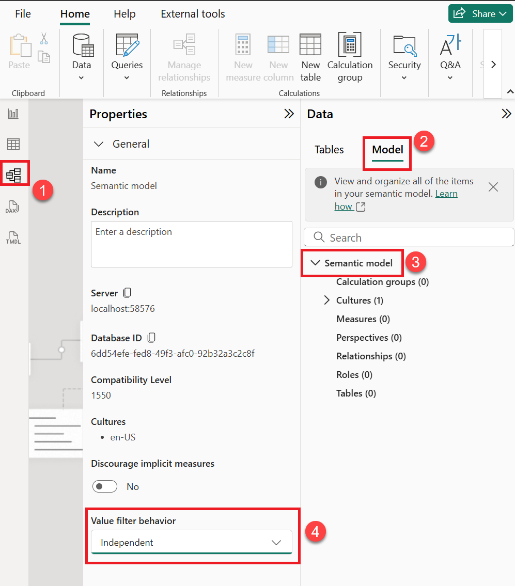Select Relationships (0) tree item
515x586 pixels.
[x=371, y=356]
